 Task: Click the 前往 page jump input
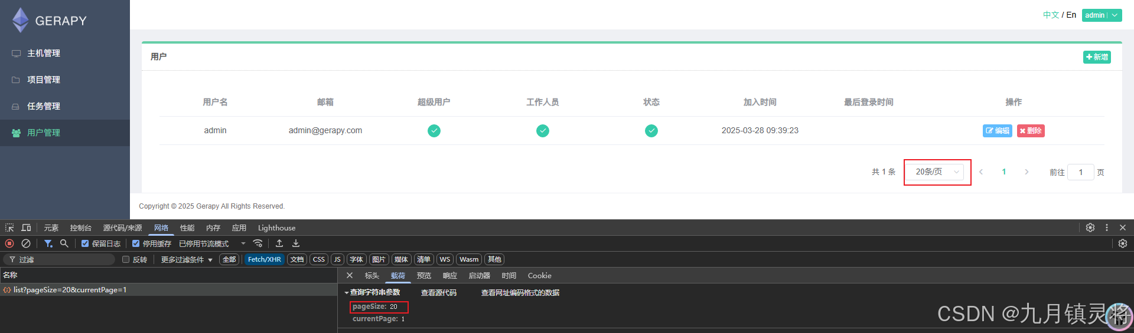tap(1081, 172)
